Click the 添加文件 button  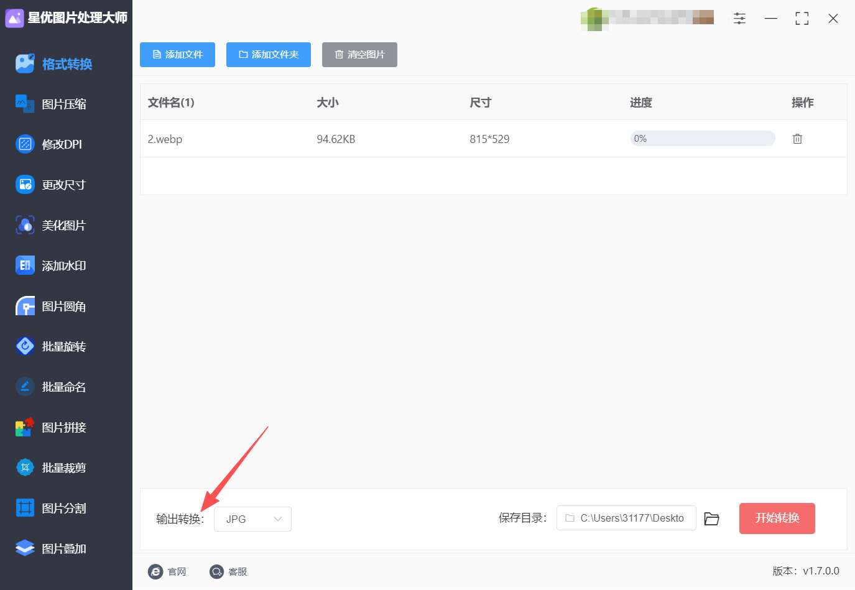point(177,55)
